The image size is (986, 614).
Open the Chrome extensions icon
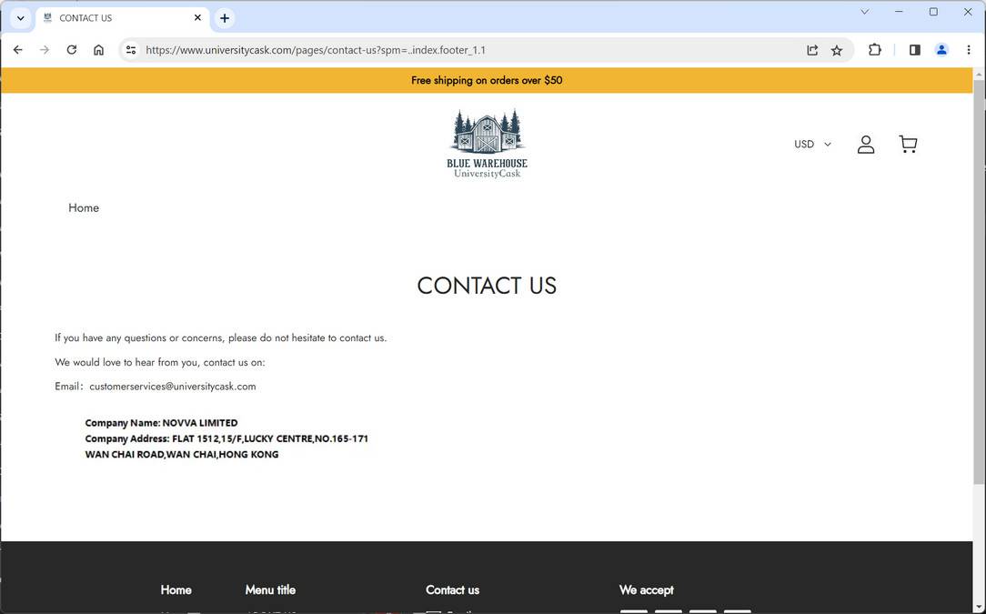pos(874,50)
